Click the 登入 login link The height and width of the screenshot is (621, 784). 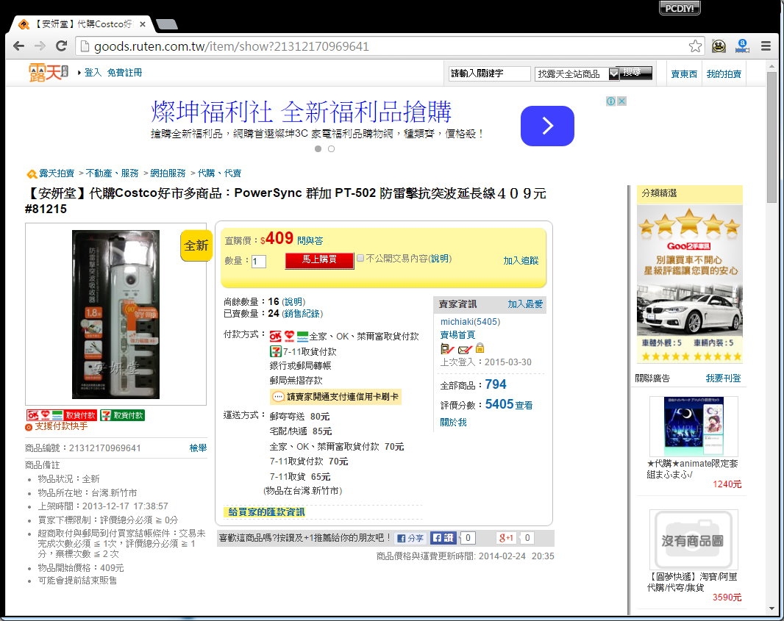click(x=93, y=73)
